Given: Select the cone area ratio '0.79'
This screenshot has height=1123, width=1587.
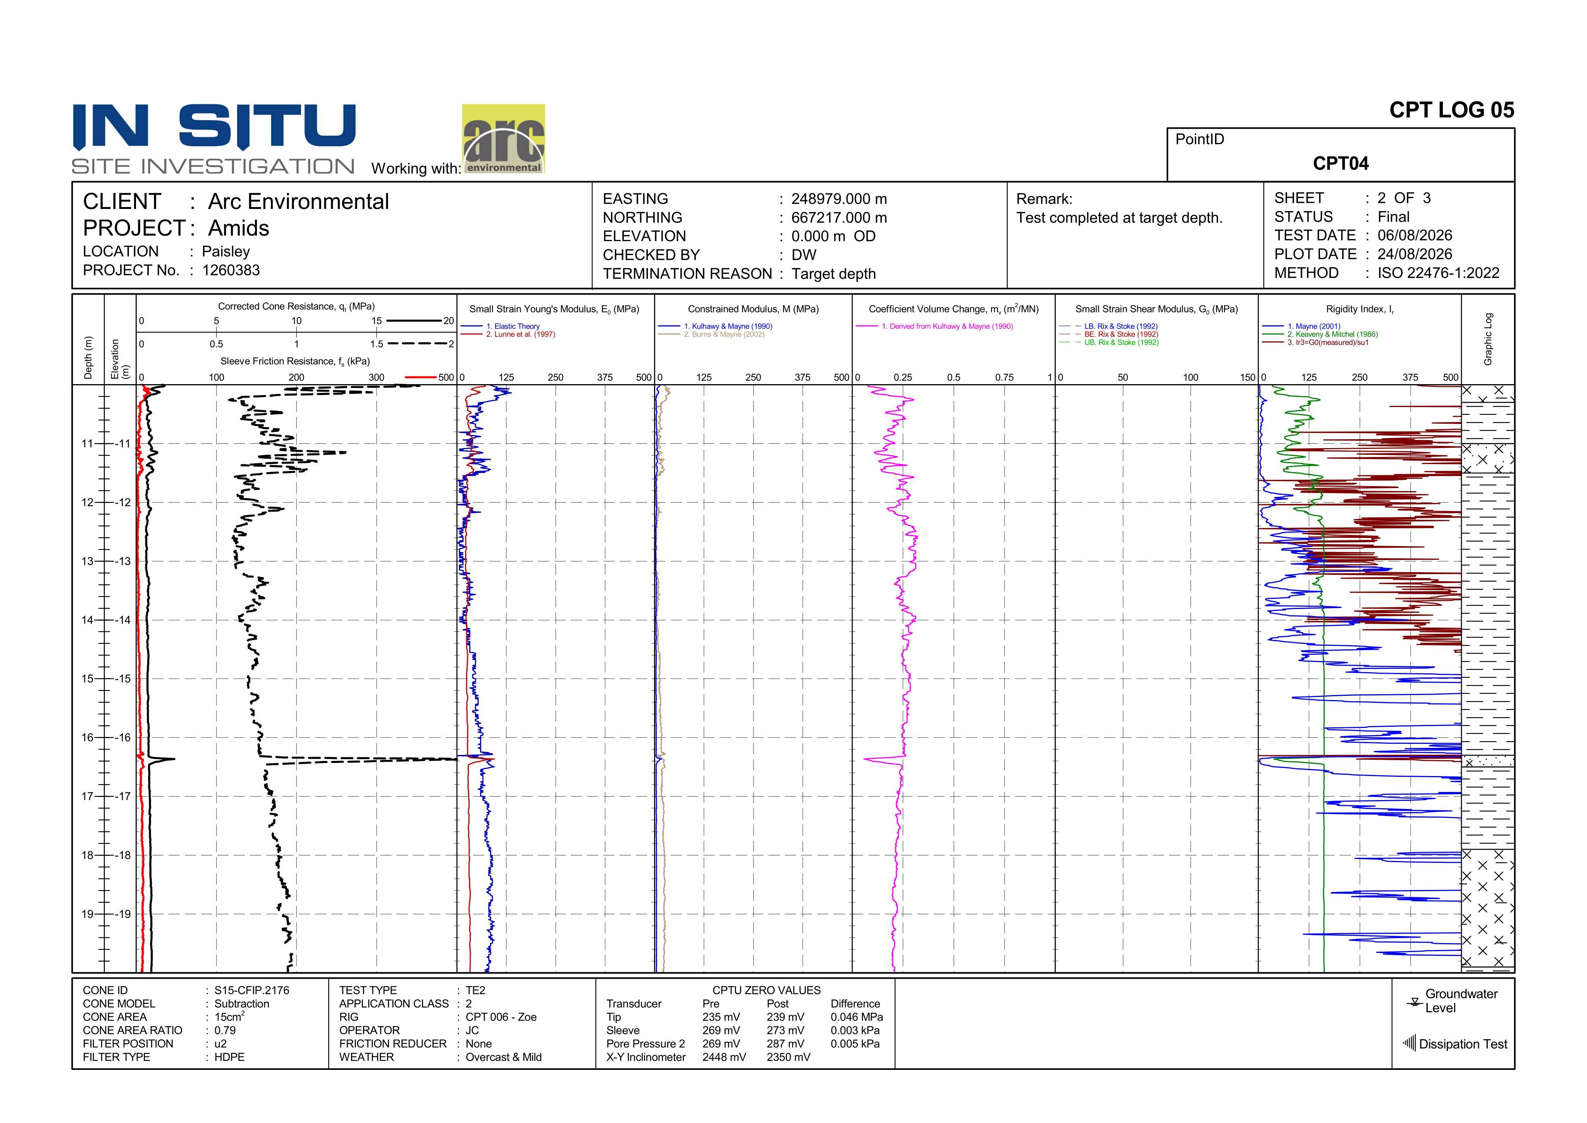Looking at the screenshot, I should tap(225, 1030).
